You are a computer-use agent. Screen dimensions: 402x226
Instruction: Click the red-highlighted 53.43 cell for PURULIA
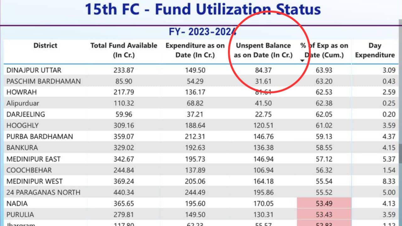click(323, 215)
